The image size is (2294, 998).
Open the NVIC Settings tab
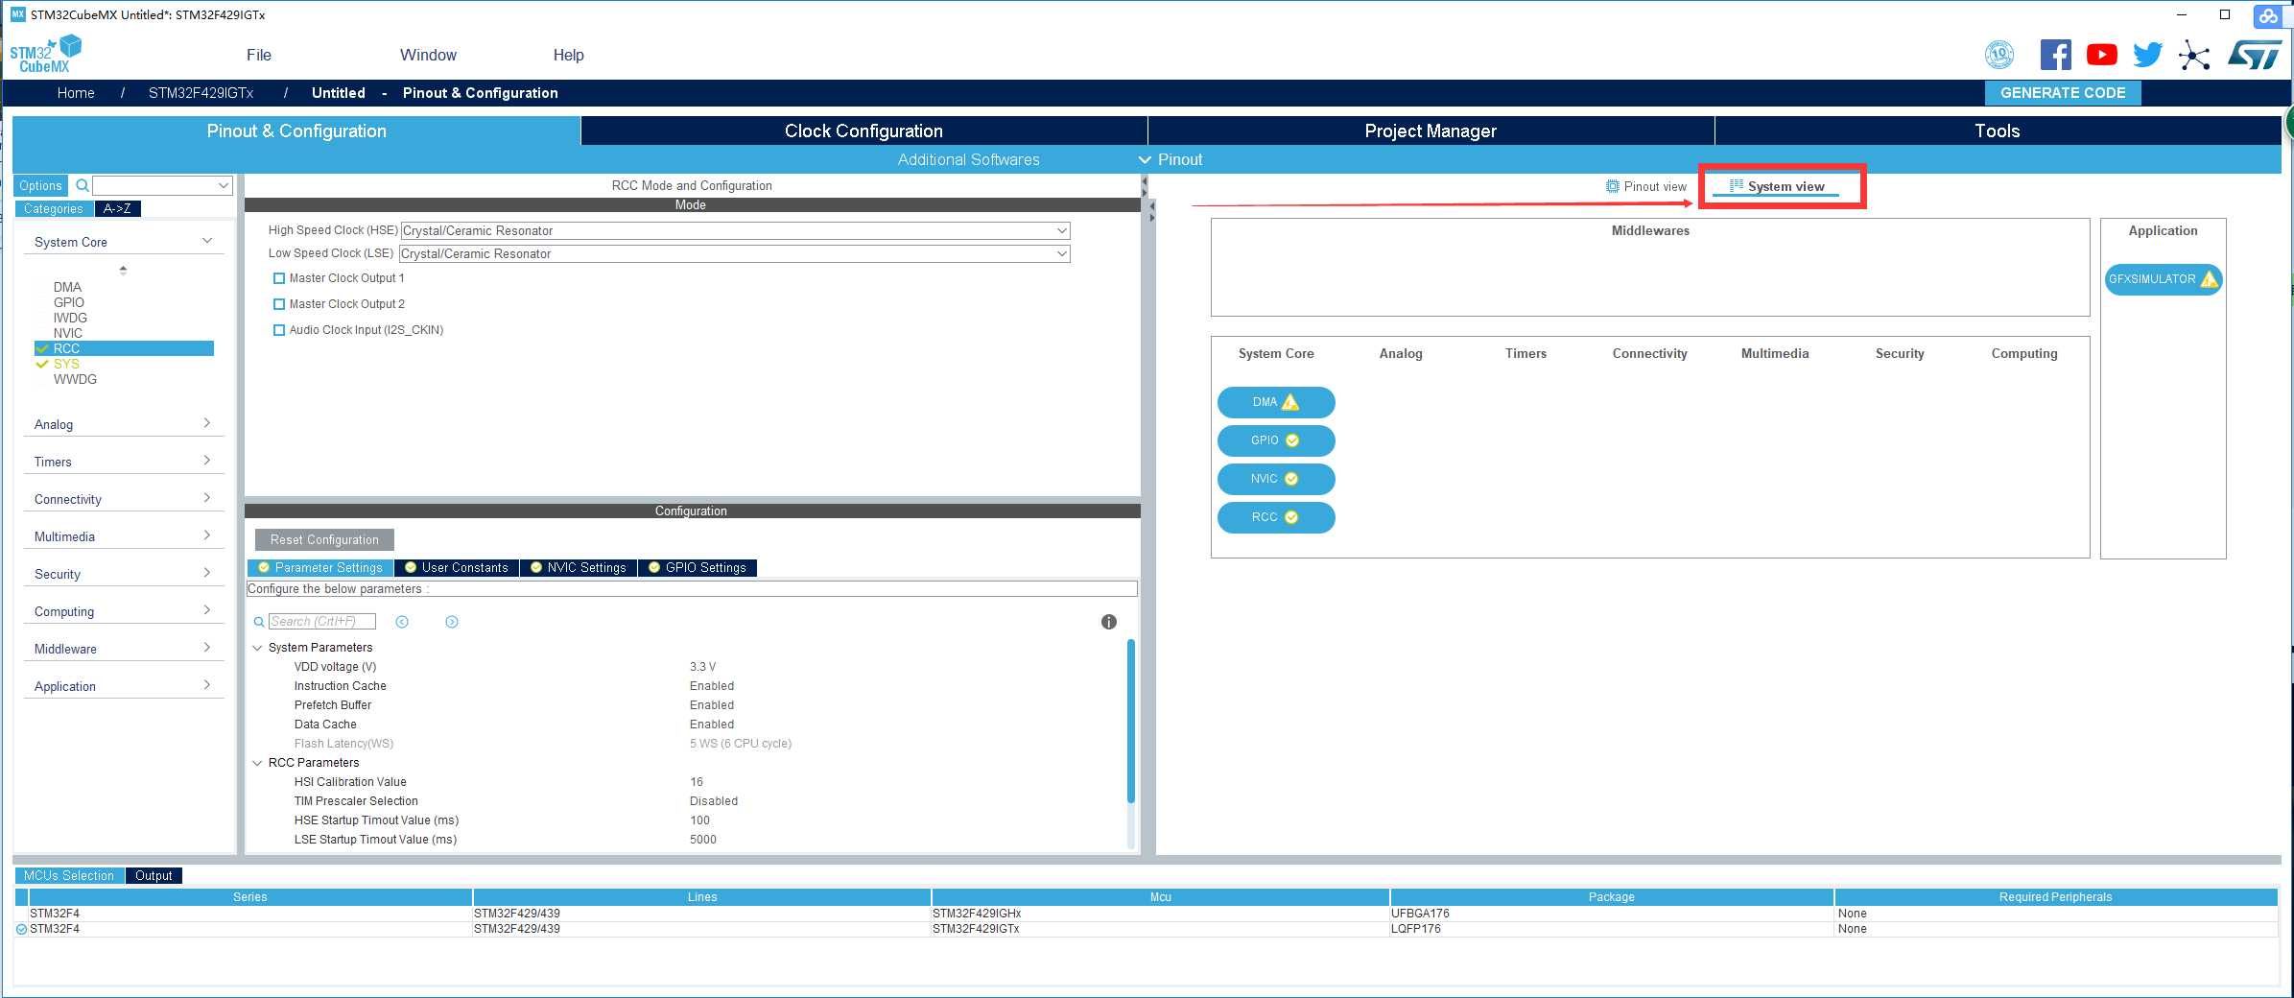point(579,568)
